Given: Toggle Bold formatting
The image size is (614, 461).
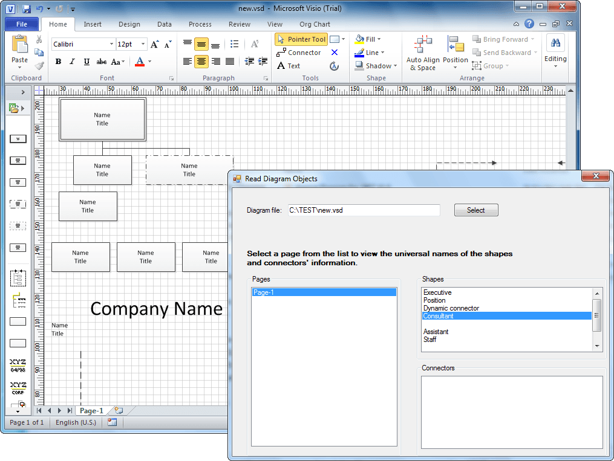Looking at the screenshot, I should 58,62.
